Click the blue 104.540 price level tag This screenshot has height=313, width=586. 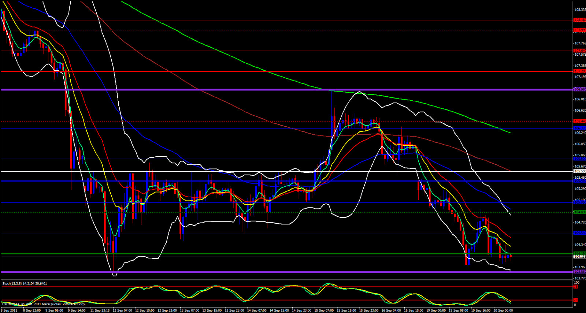pyautogui.click(x=580, y=233)
